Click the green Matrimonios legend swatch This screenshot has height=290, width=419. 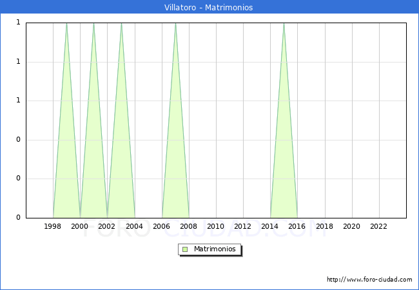(x=185, y=249)
